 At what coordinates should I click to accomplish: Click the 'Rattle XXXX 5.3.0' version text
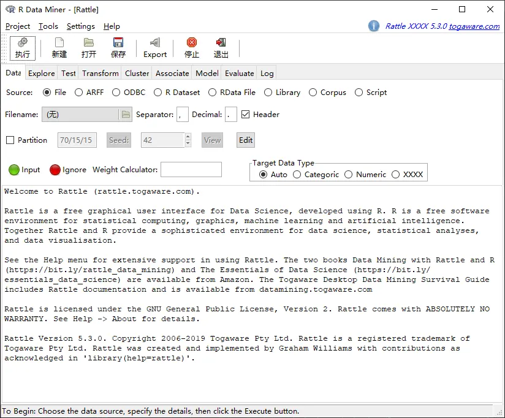coord(416,26)
